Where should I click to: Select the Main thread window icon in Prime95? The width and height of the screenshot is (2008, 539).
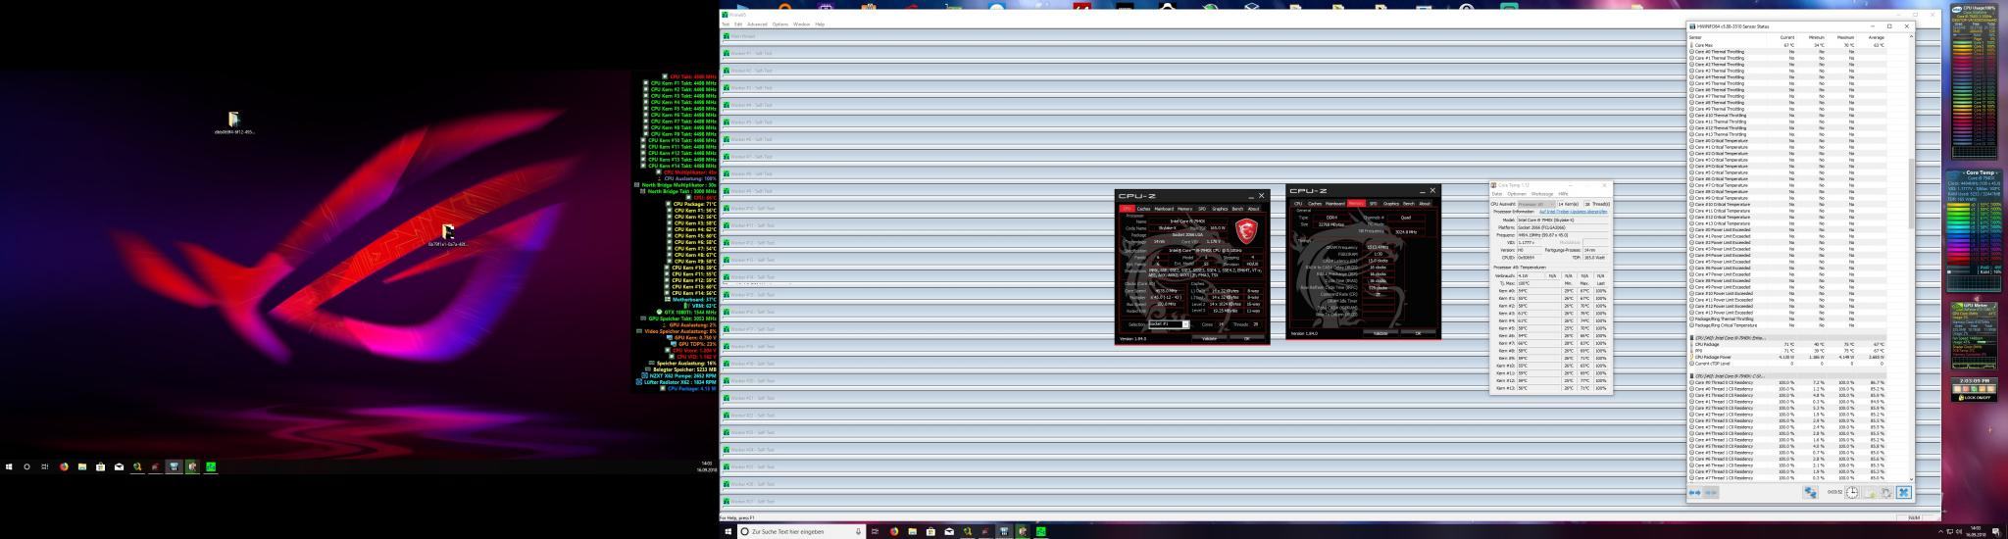[x=727, y=36]
